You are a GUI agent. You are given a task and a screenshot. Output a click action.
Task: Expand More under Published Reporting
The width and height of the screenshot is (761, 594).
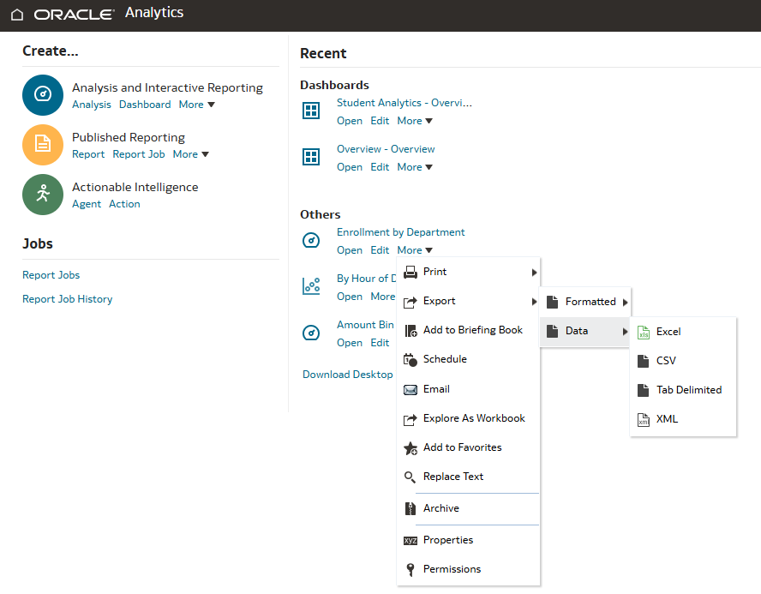(x=191, y=154)
